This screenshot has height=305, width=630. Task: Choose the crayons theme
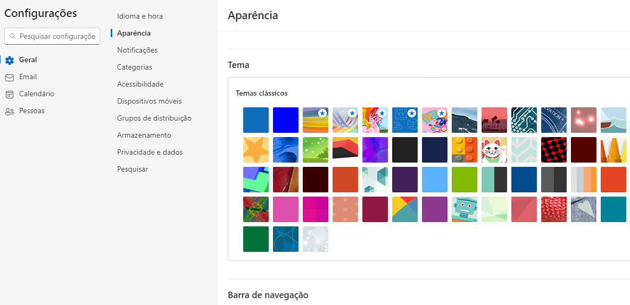pos(613,150)
